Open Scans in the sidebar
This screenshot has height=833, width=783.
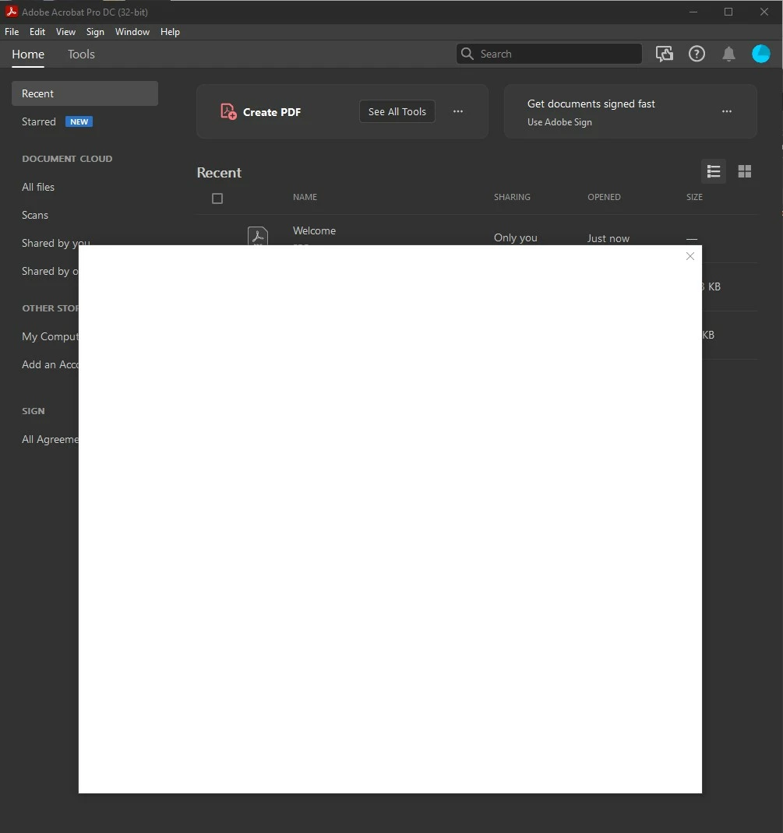[35, 215]
